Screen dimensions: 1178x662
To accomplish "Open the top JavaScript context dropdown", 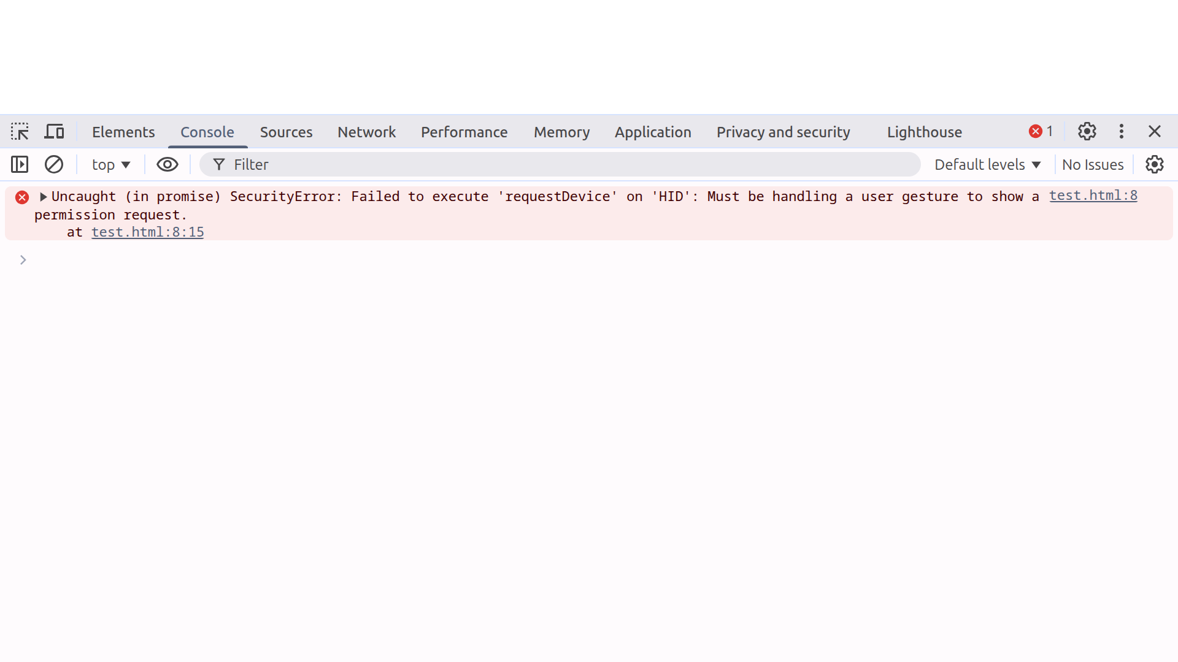I will point(110,164).
